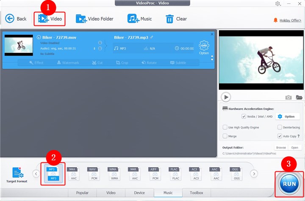The width and height of the screenshot is (305, 201).
Task: Rename output file via pencil icon
Action: 152,37
